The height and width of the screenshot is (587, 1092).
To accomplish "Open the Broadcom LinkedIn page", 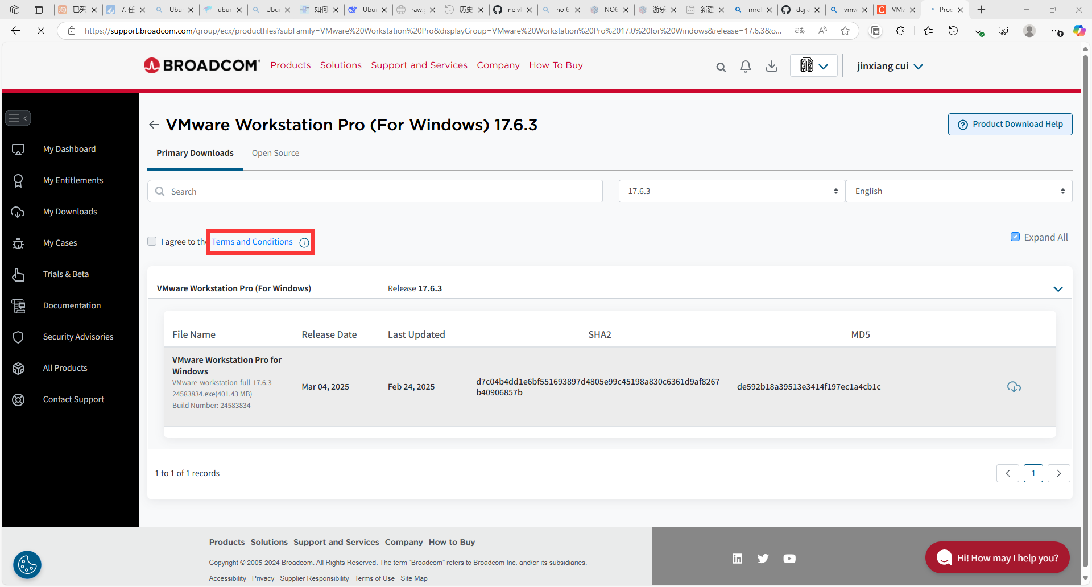I will point(737,559).
